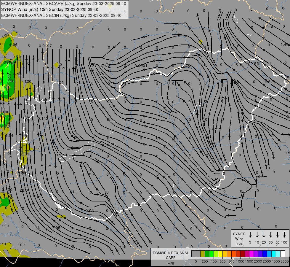Image resolution: width=290 pixels, height=267 pixels.
Task: Click the 50 m/s wind arrow in legend
Action: pyautogui.click(x=278, y=235)
